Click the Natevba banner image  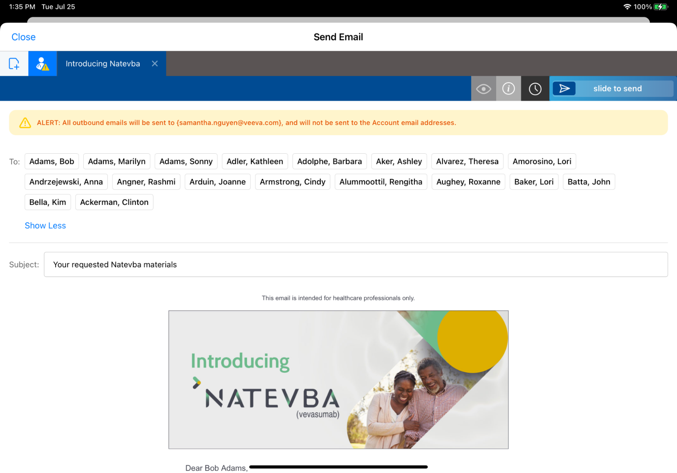[338, 380]
